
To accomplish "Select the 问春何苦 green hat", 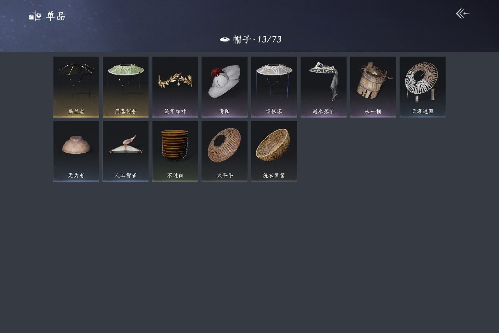I will point(126,87).
